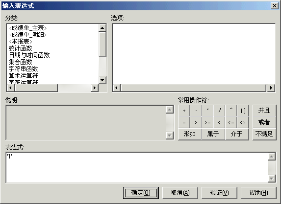This screenshot has width=281, height=204.
Task: Click the vertical scrollbar thumb of category list
Action: (102, 45)
